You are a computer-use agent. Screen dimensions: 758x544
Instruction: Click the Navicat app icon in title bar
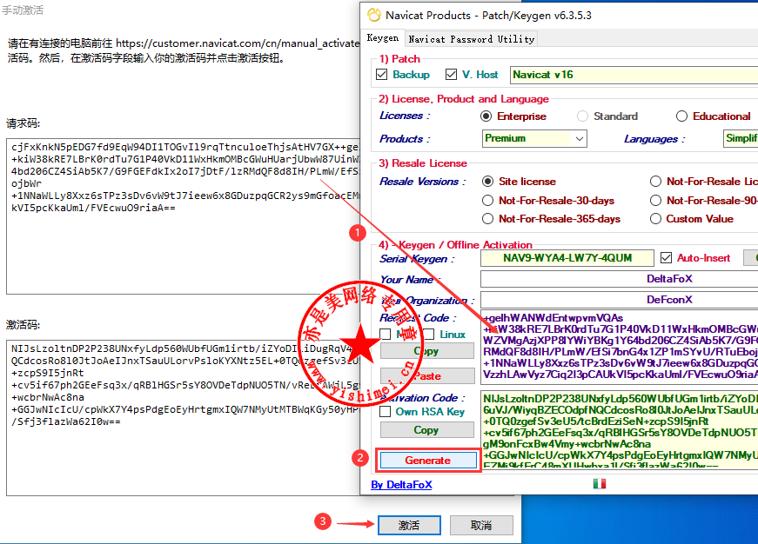click(x=374, y=15)
